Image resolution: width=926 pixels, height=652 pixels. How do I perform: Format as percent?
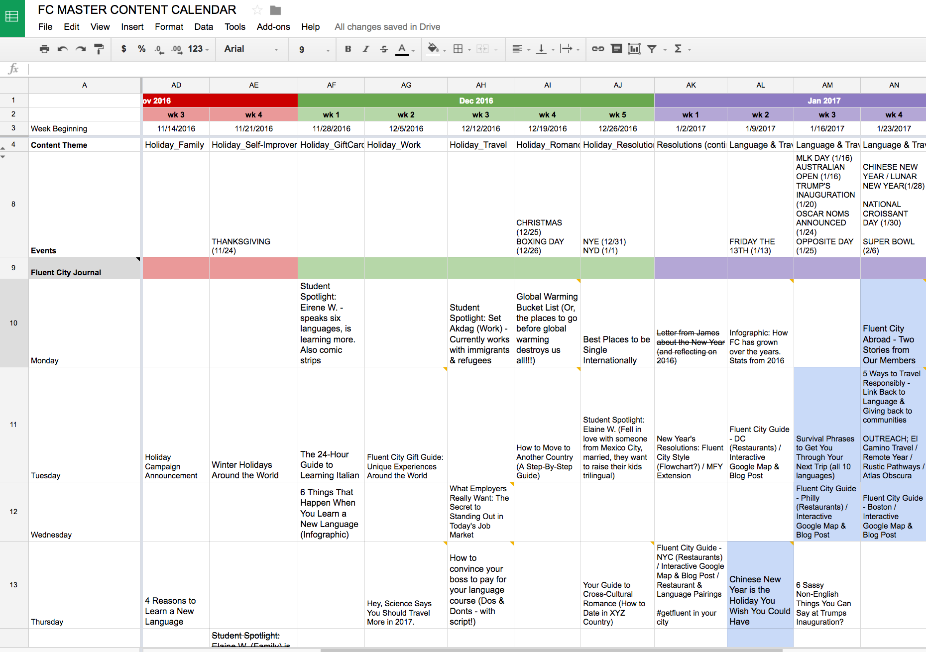[142, 49]
